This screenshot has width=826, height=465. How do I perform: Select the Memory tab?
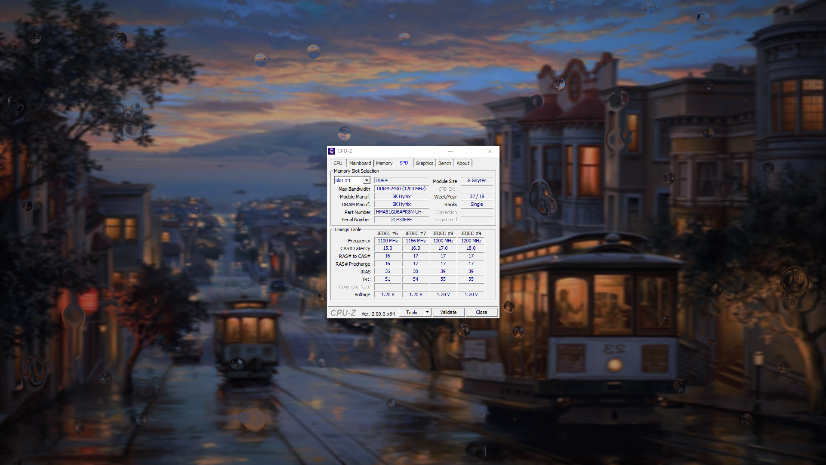(x=384, y=163)
